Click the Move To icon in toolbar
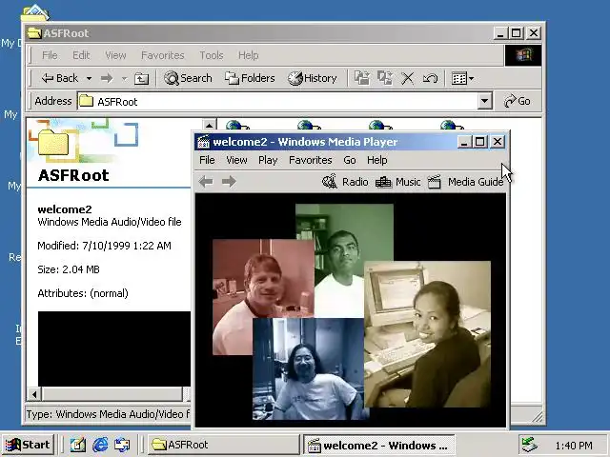The width and height of the screenshot is (610, 457). pyautogui.click(x=362, y=78)
